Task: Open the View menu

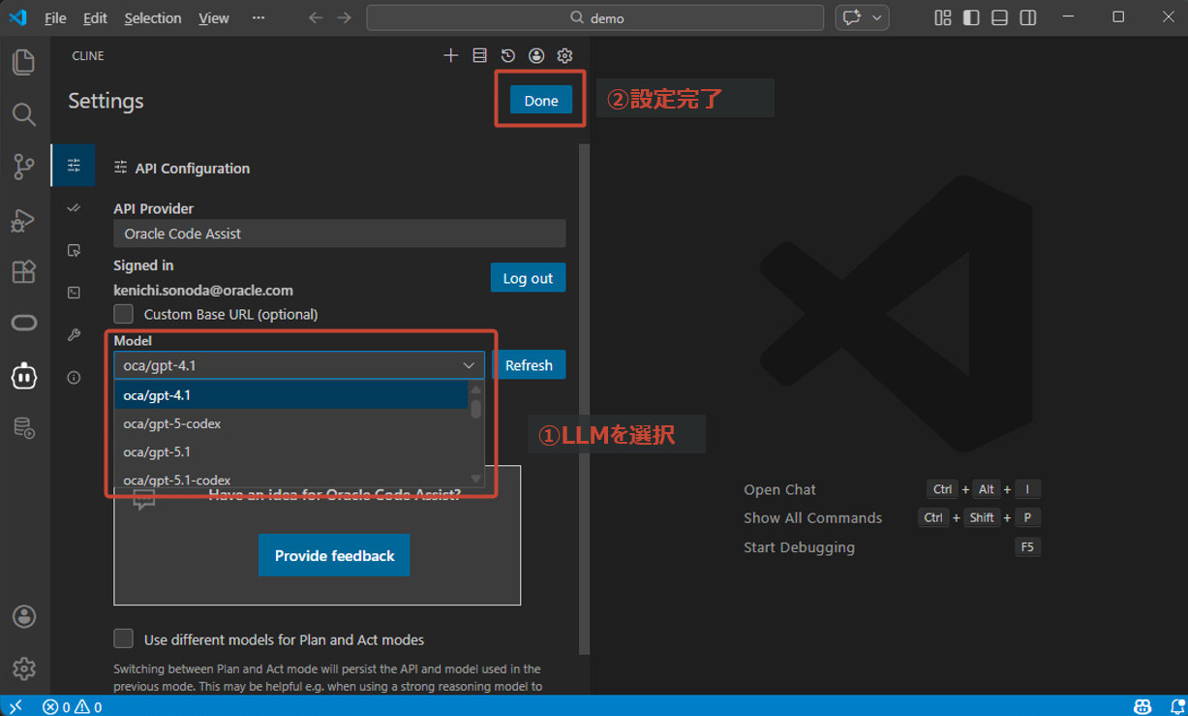Action: 214,17
